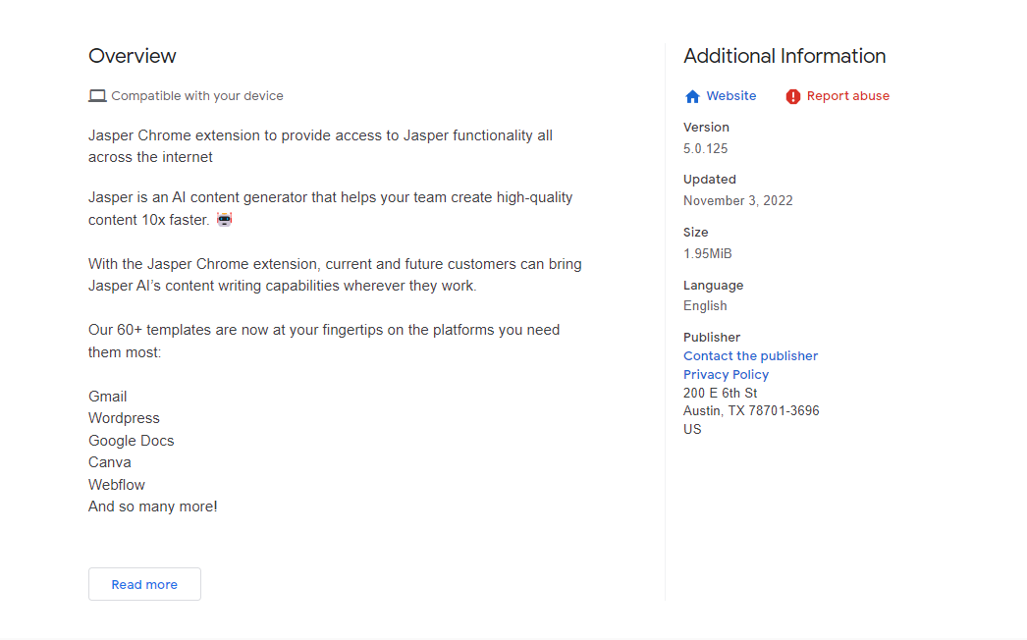This screenshot has width=1027, height=640.
Task: Click the updated date November 3, 2022
Action: point(738,201)
